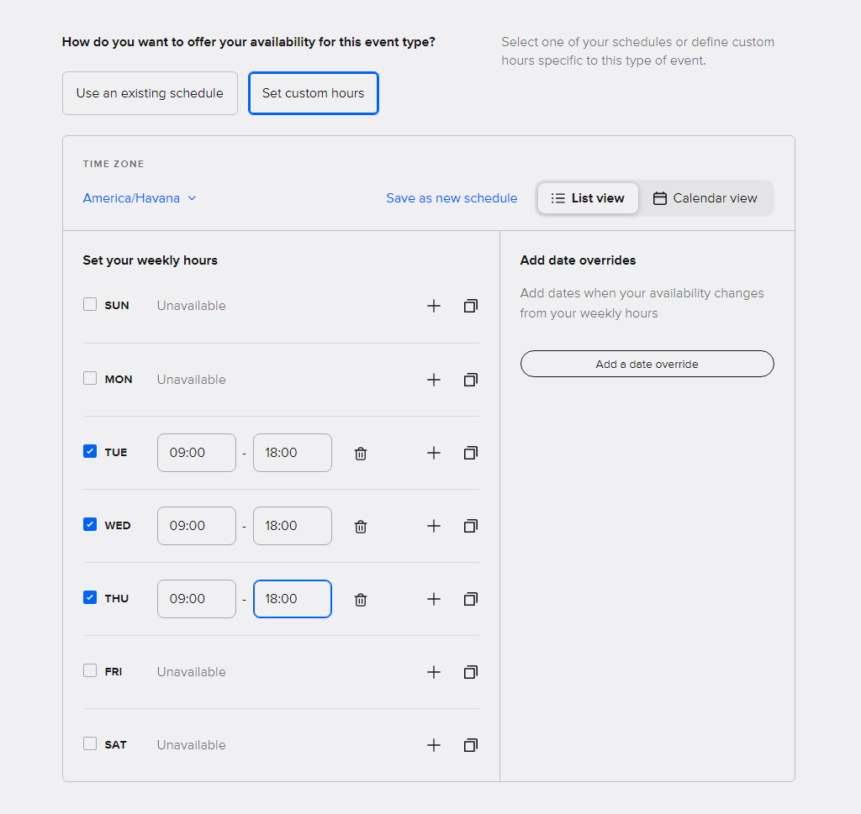Open Wednesday's 18:00 end time picker
The image size is (861, 814).
[293, 526]
